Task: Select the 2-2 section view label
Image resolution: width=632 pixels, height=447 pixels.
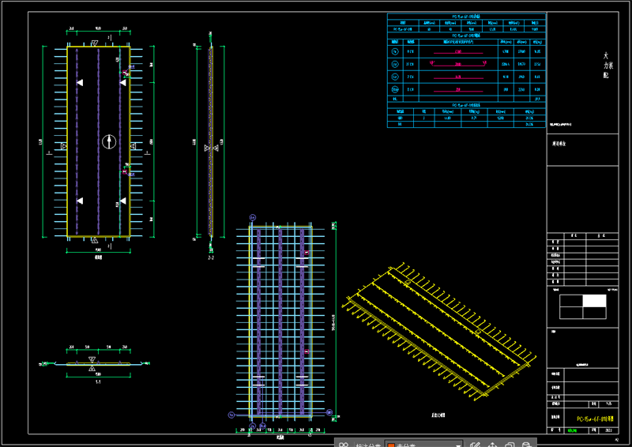Action: click(210, 257)
